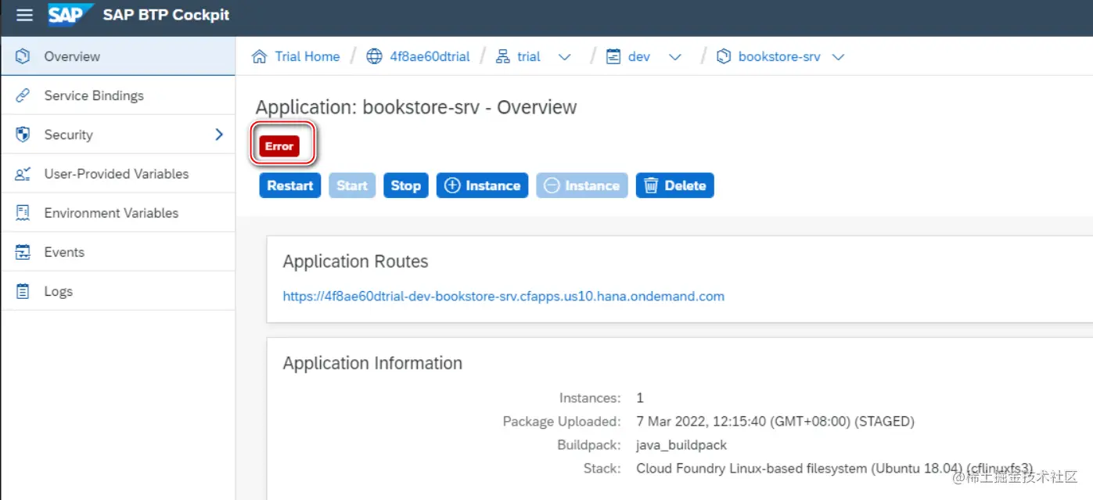
Task: Navigate to bookstore-srv breadcrumb
Action: point(779,56)
